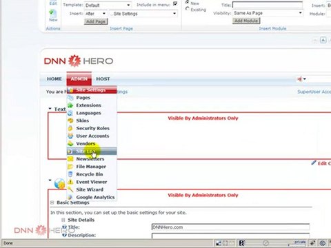Click the Title help icon
This screenshot has width=331, height=248.
tap(64, 227)
